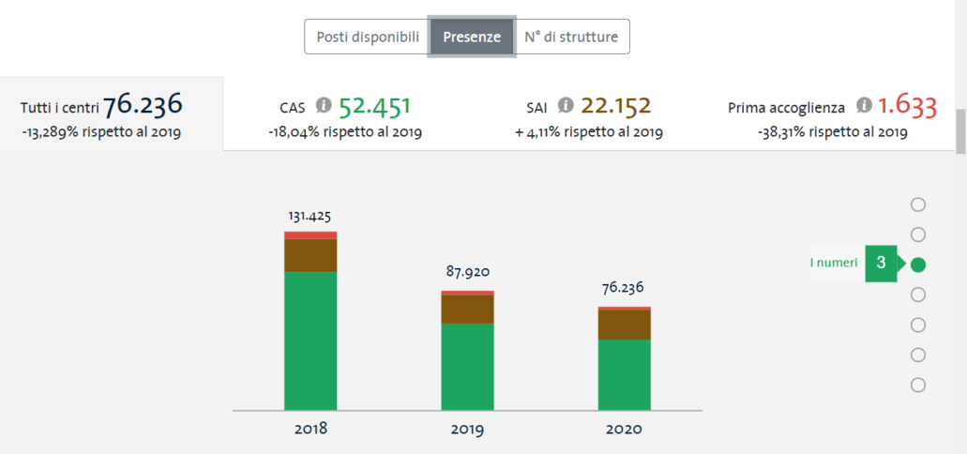Click the vertical page scrollbar thumb
The height and width of the screenshot is (454, 967).
click(960, 131)
